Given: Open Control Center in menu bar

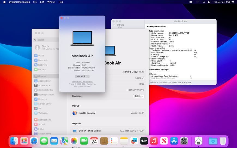Looking at the screenshot, I should (209, 2).
